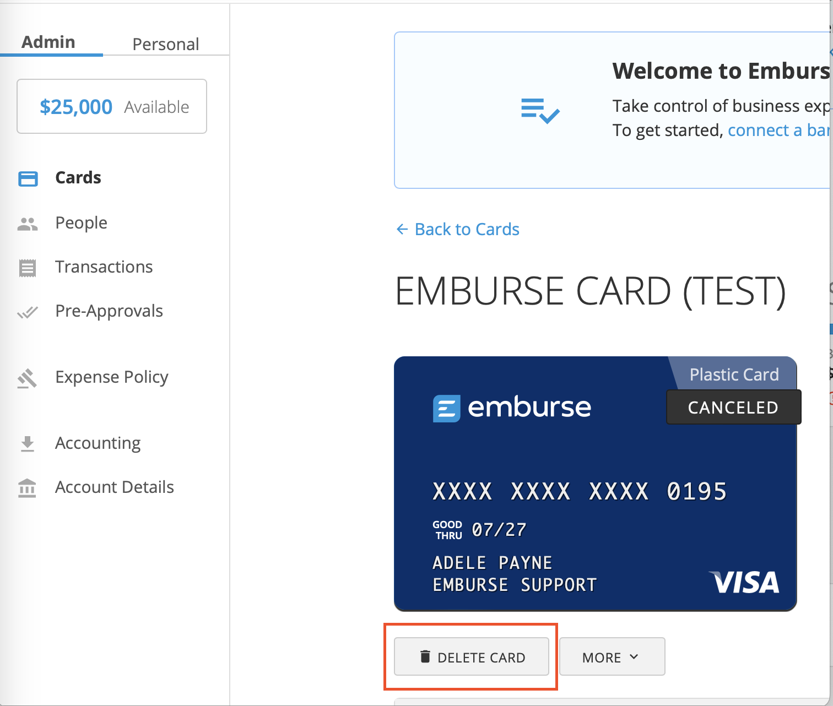Switch to the Personal tab
The height and width of the screenshot is (706, 833).
point(166,44)
